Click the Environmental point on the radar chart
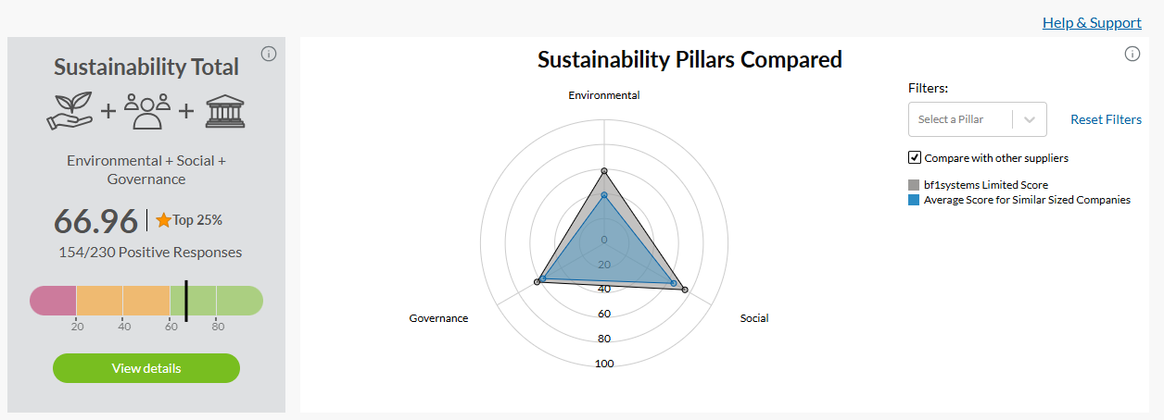Screen dimensions: 1164x420 pos(604,171)
